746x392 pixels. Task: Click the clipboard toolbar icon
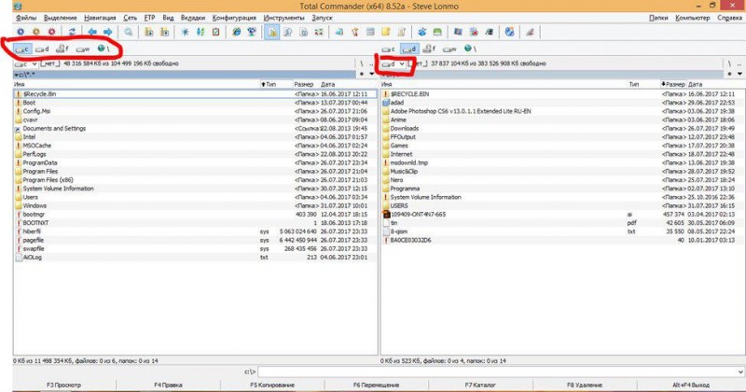coord(216,32)
